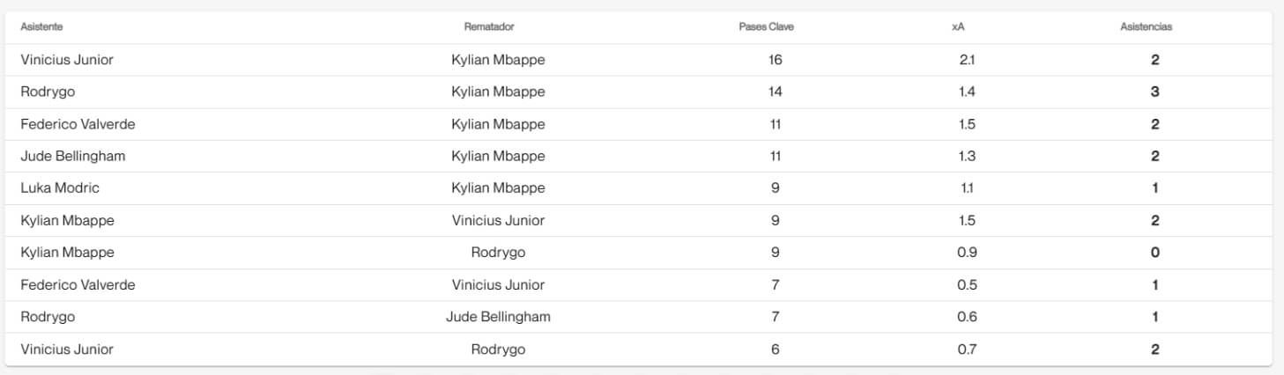Click the 1.3 xA value
The width and height of the screenshot is (1284, 375).
click(x=967, y=157)
